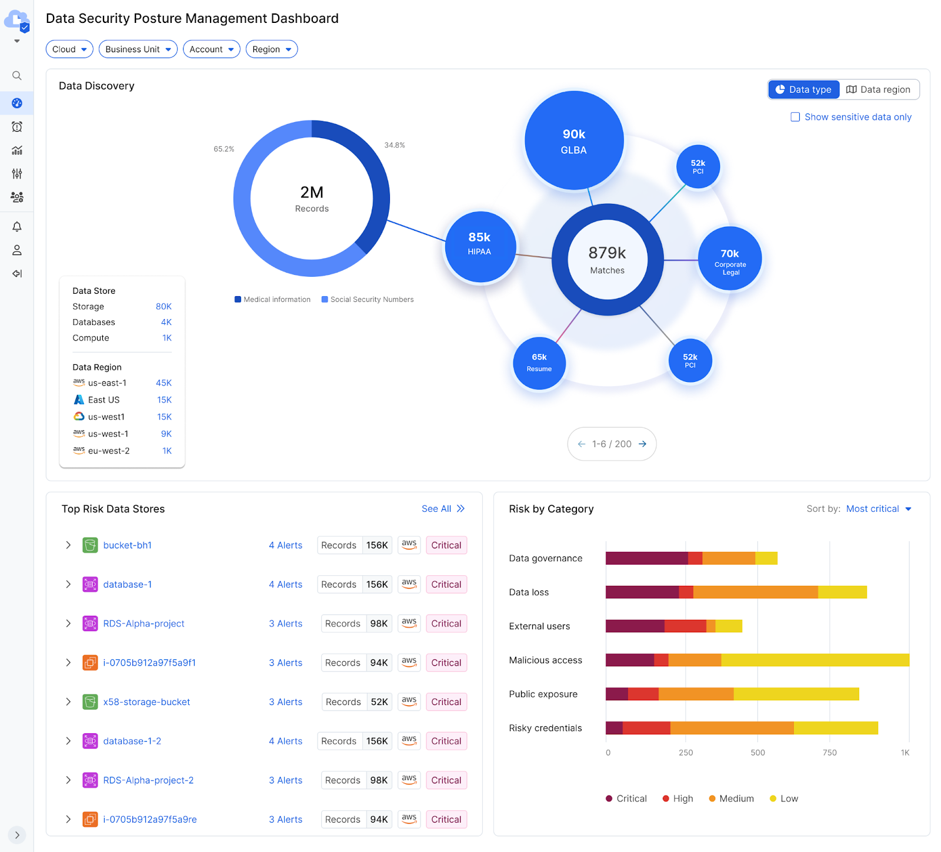Viewport: 941px width, 852px height.
Task: Click the users group icon in sidebar
Action: click(17, 197)
